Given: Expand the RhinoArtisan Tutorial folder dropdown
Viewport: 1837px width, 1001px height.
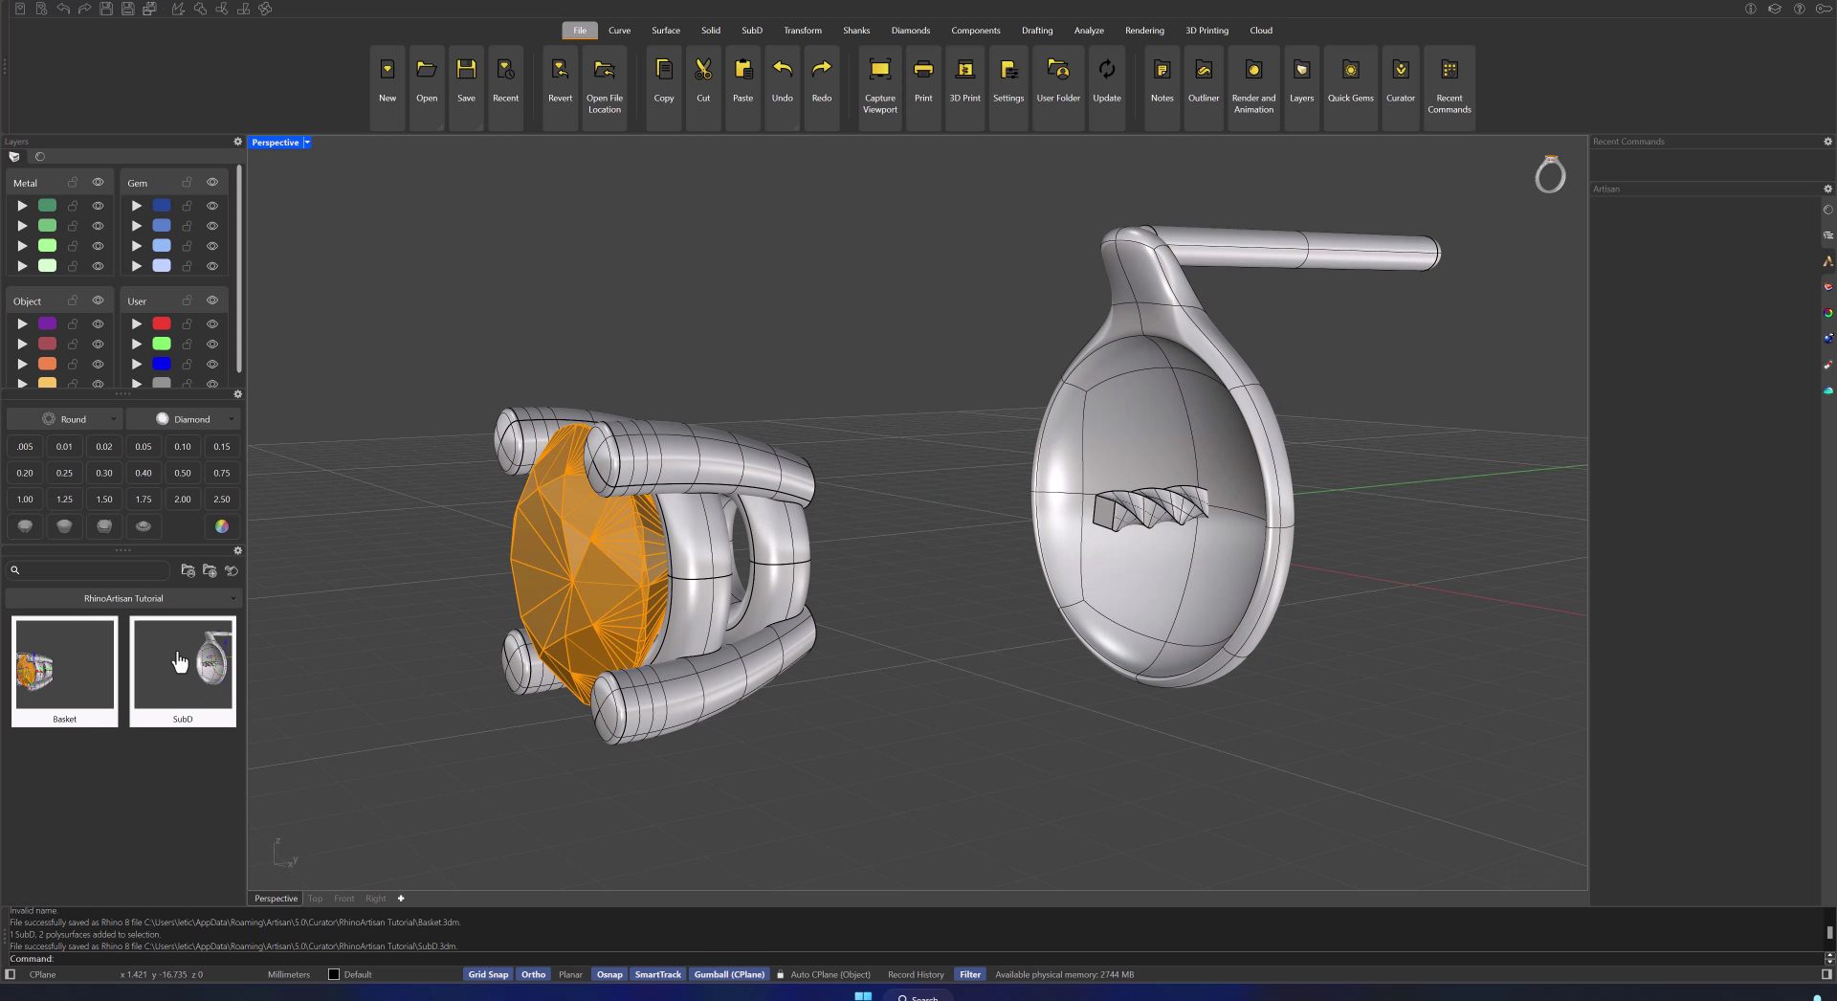Looking at the screenshot, I should (x=123, y=598).
